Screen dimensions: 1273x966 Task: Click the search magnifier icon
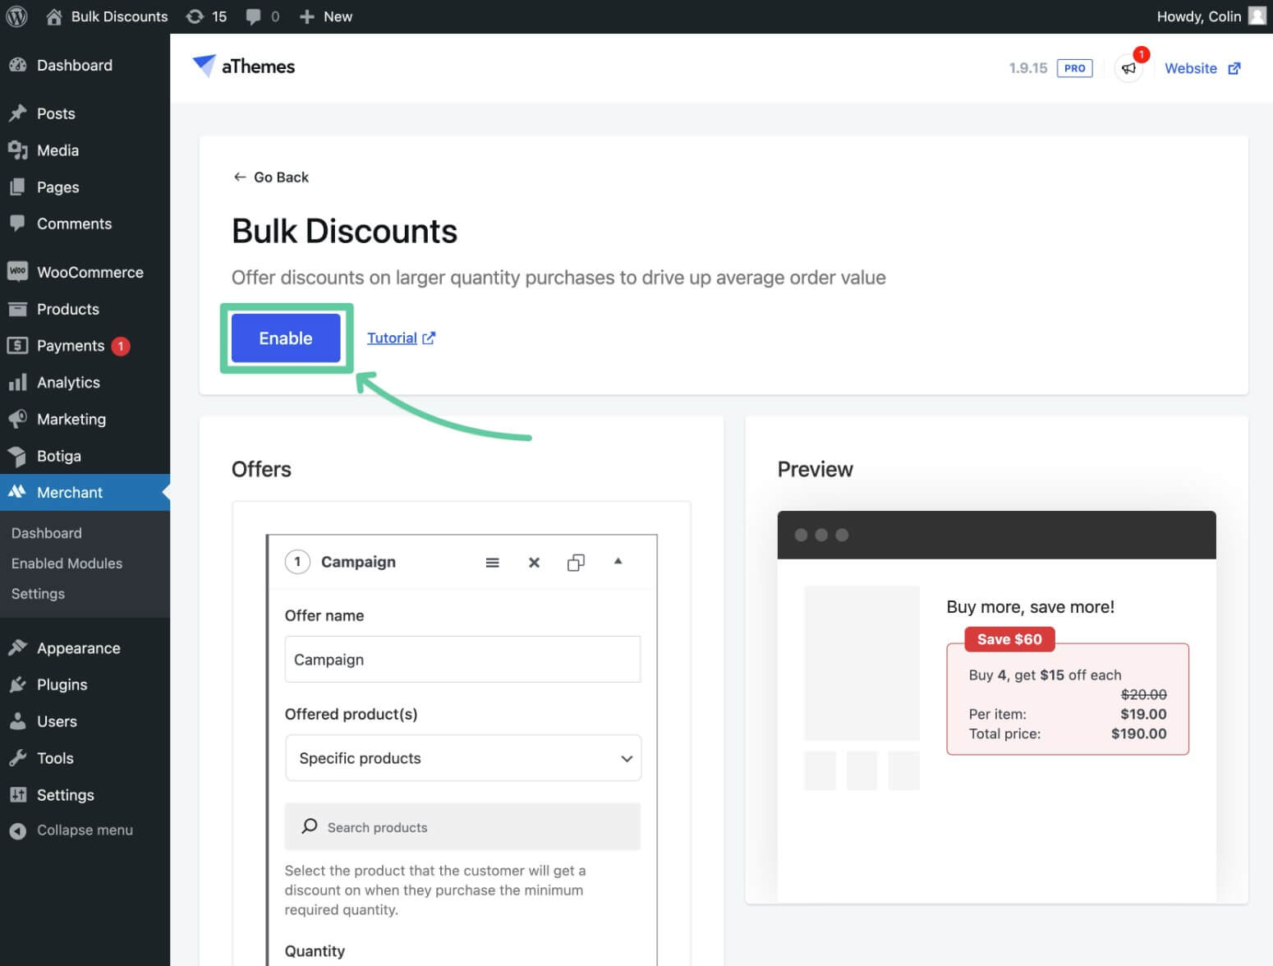[310, 826]
